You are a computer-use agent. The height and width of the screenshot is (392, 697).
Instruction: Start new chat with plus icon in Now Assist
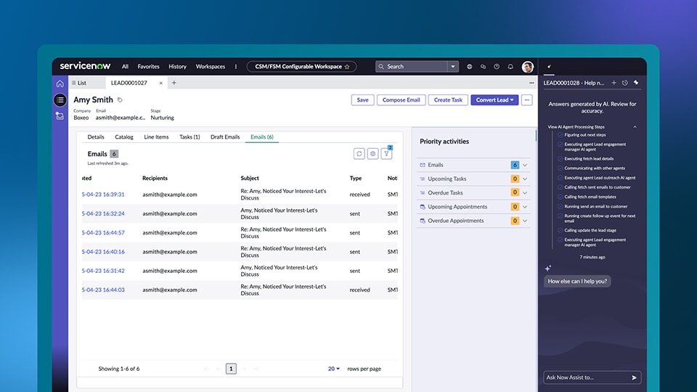614,83
